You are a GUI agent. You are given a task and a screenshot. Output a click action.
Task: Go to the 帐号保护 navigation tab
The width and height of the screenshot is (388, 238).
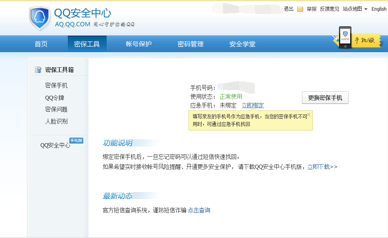pos(139,44)
